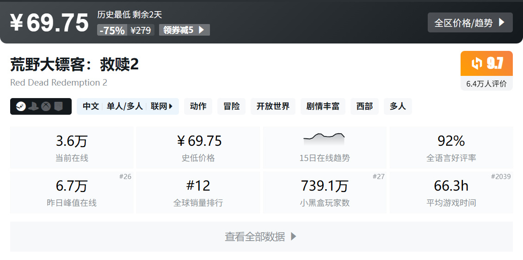The image size is (523, 260).
Task: Open the 全球销量排行 #12 card
Action: (198, 192)
